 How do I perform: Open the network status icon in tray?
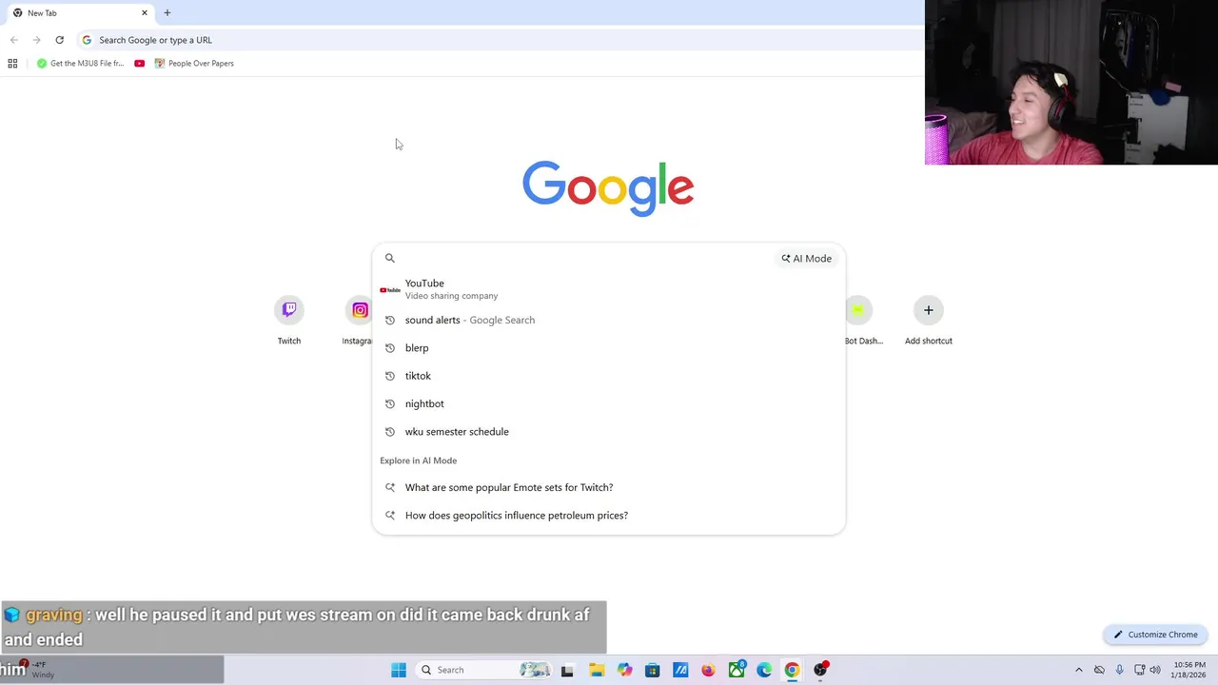tap(1139, 670)
